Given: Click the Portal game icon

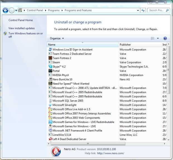Looking at the screenshot, I should pyautogui.click(x=50, y=71).
